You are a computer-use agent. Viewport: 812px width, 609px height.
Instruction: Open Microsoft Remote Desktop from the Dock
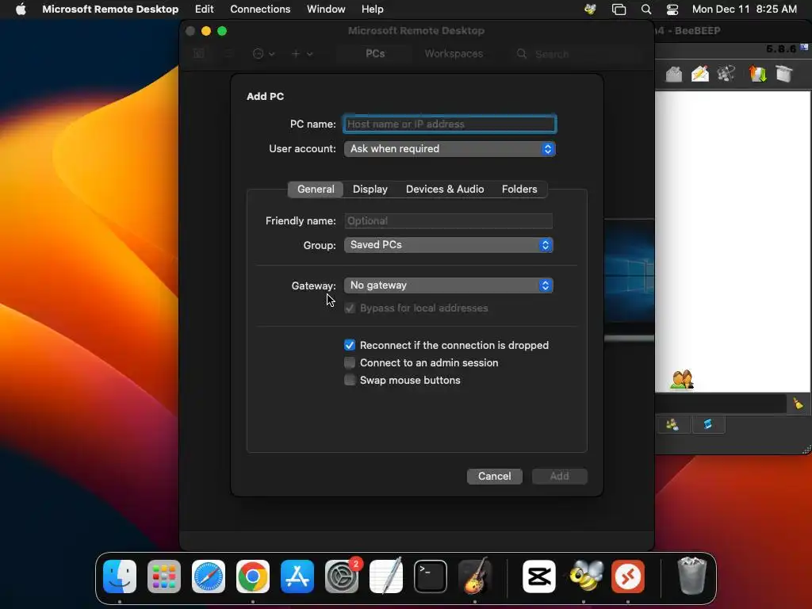coord(628,576)
